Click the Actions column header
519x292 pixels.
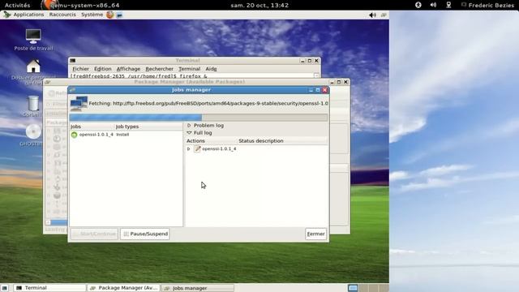point(211,141)
